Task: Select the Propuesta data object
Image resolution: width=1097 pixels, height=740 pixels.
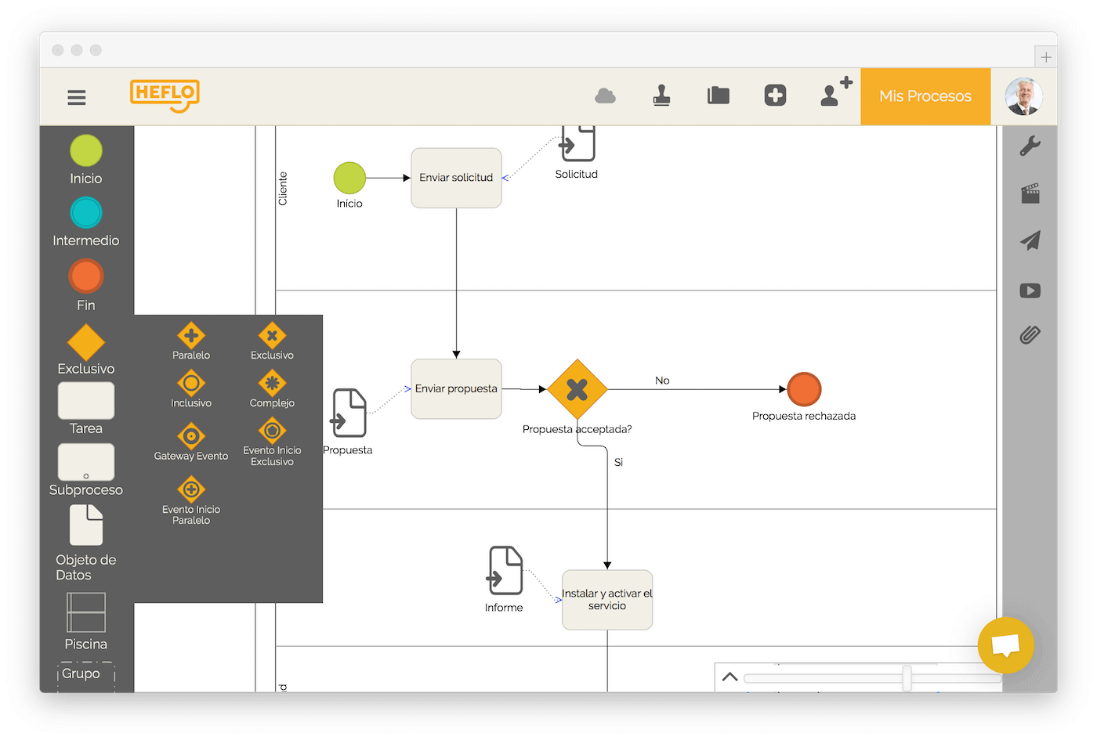Action: (349, 413)
